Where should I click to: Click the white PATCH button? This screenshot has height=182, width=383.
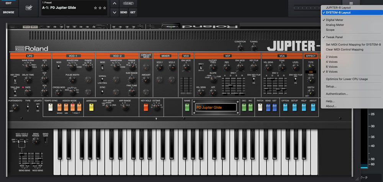[x=260, y=107]
